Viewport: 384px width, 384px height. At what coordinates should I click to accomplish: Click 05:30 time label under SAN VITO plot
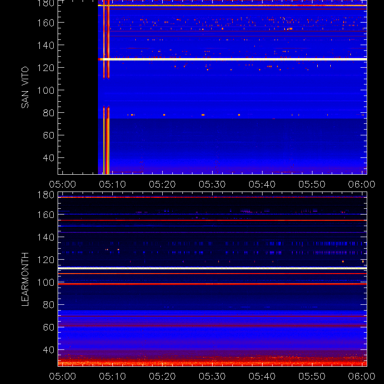click(x=212, y=184)
